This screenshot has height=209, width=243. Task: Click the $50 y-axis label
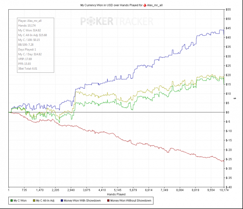[228, 19]
